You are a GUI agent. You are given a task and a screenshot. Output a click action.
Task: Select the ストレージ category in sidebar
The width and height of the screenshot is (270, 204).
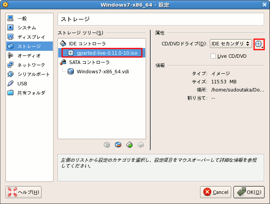29,46
